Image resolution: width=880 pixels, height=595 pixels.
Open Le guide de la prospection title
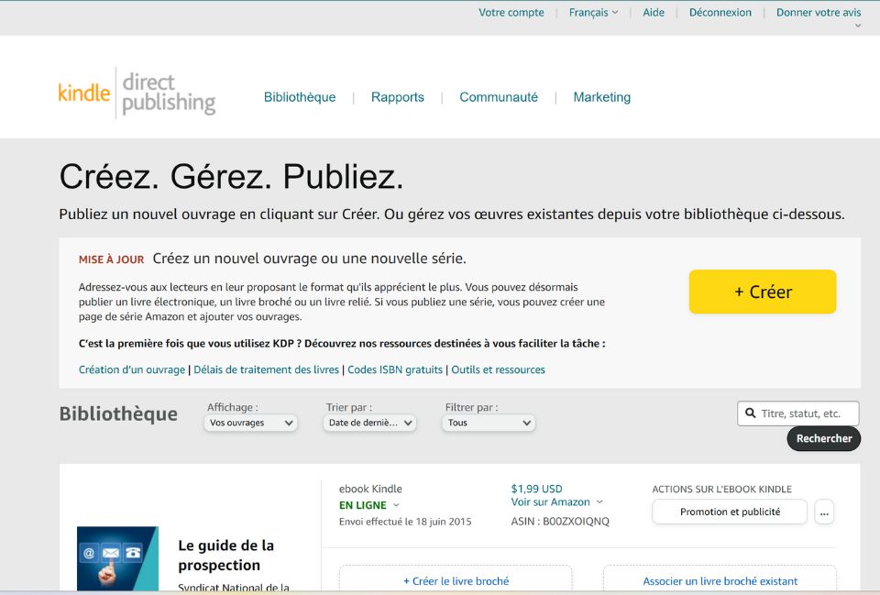pos(225,556)
